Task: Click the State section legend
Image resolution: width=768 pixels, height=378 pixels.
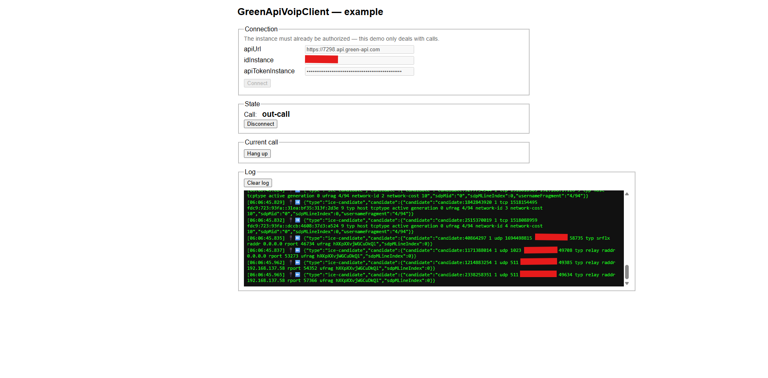Action: pos(252,104)
